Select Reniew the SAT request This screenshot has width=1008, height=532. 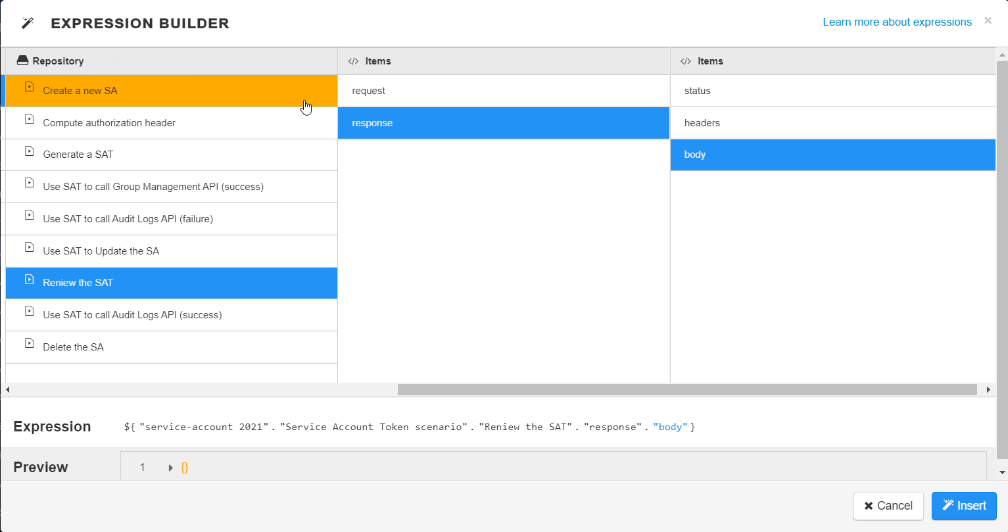pos(172,283)
